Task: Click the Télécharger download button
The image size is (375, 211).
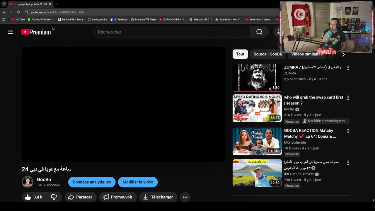Action: (158, 197)
